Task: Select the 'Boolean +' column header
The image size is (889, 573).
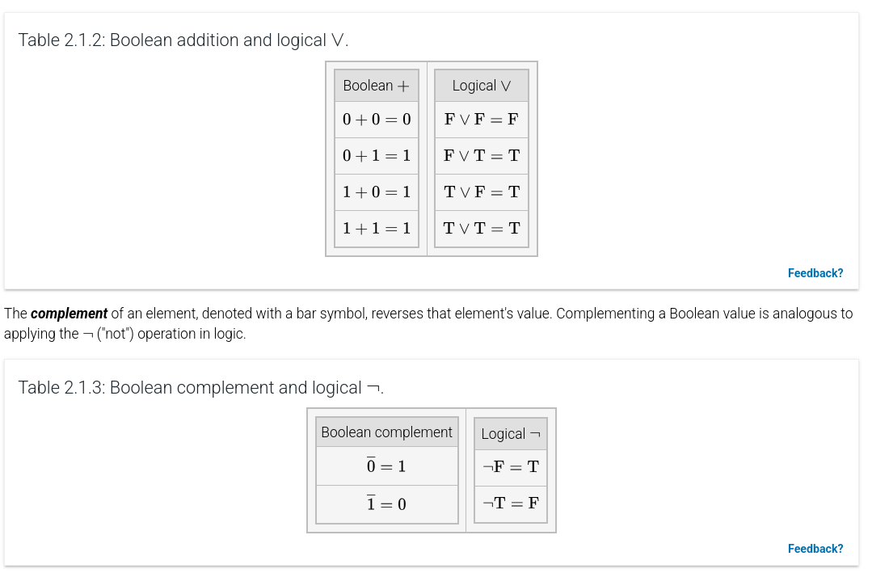Action: point(377,86)
